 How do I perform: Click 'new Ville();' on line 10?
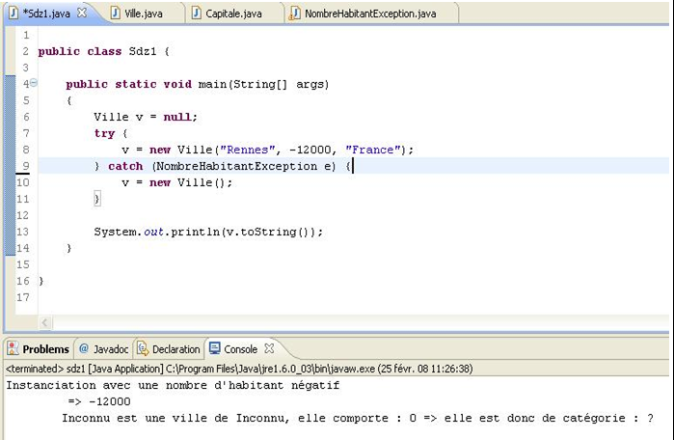[191, 182]
